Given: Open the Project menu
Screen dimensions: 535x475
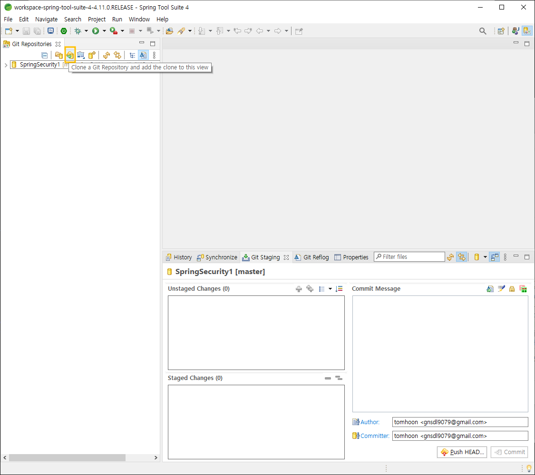Looking at the screenshot, I should (x=97, y=19).
